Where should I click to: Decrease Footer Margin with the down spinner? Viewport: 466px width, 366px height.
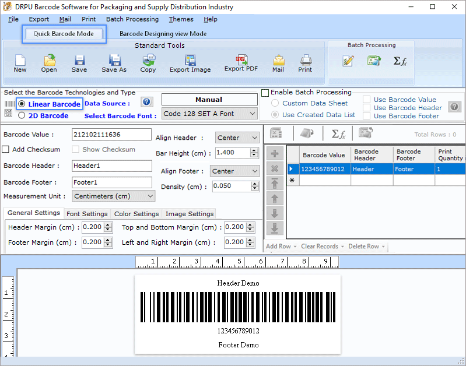[108, 245]
